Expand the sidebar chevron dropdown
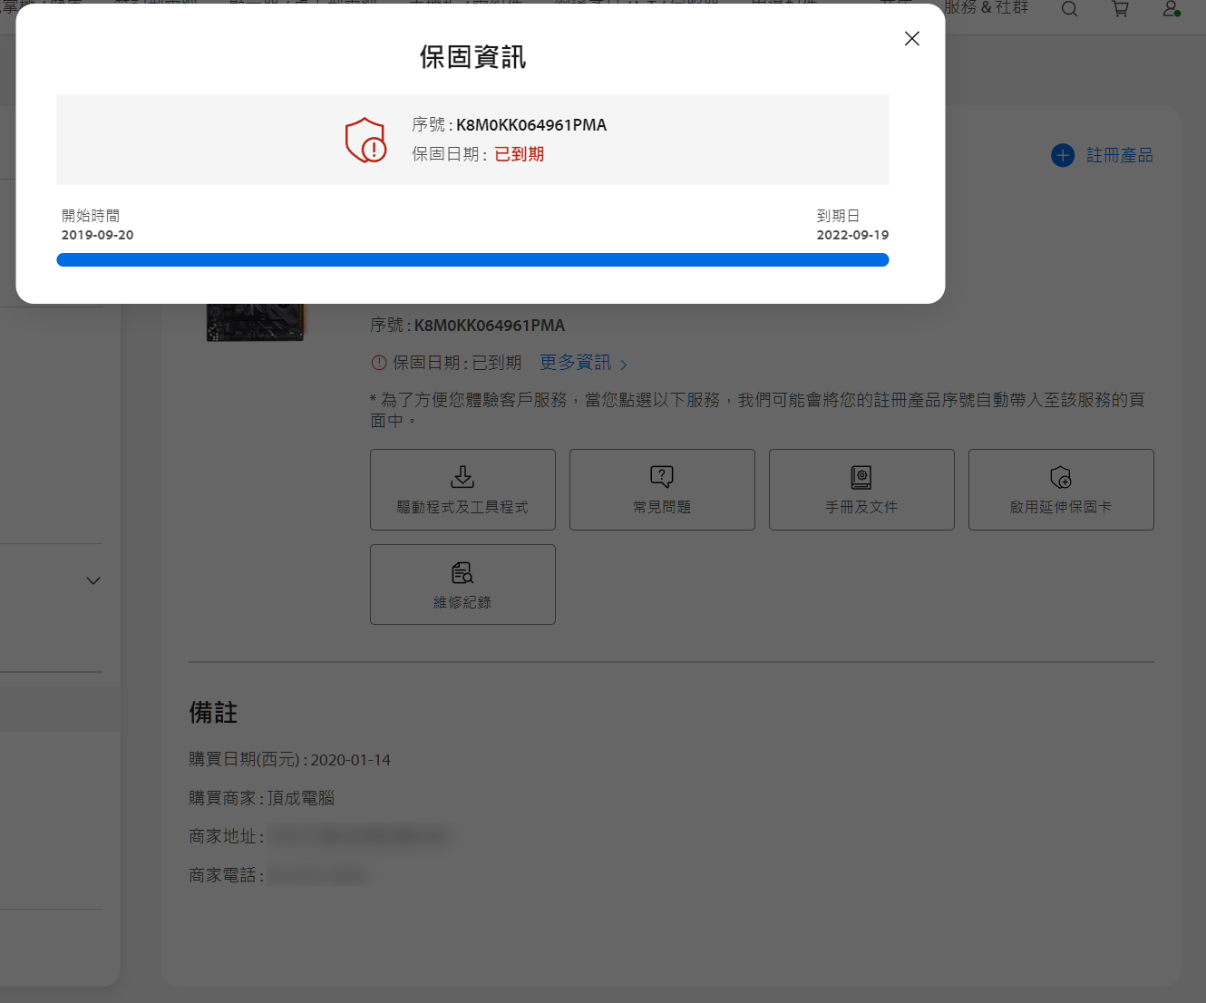1206x1003 pixels. point(93,580)
